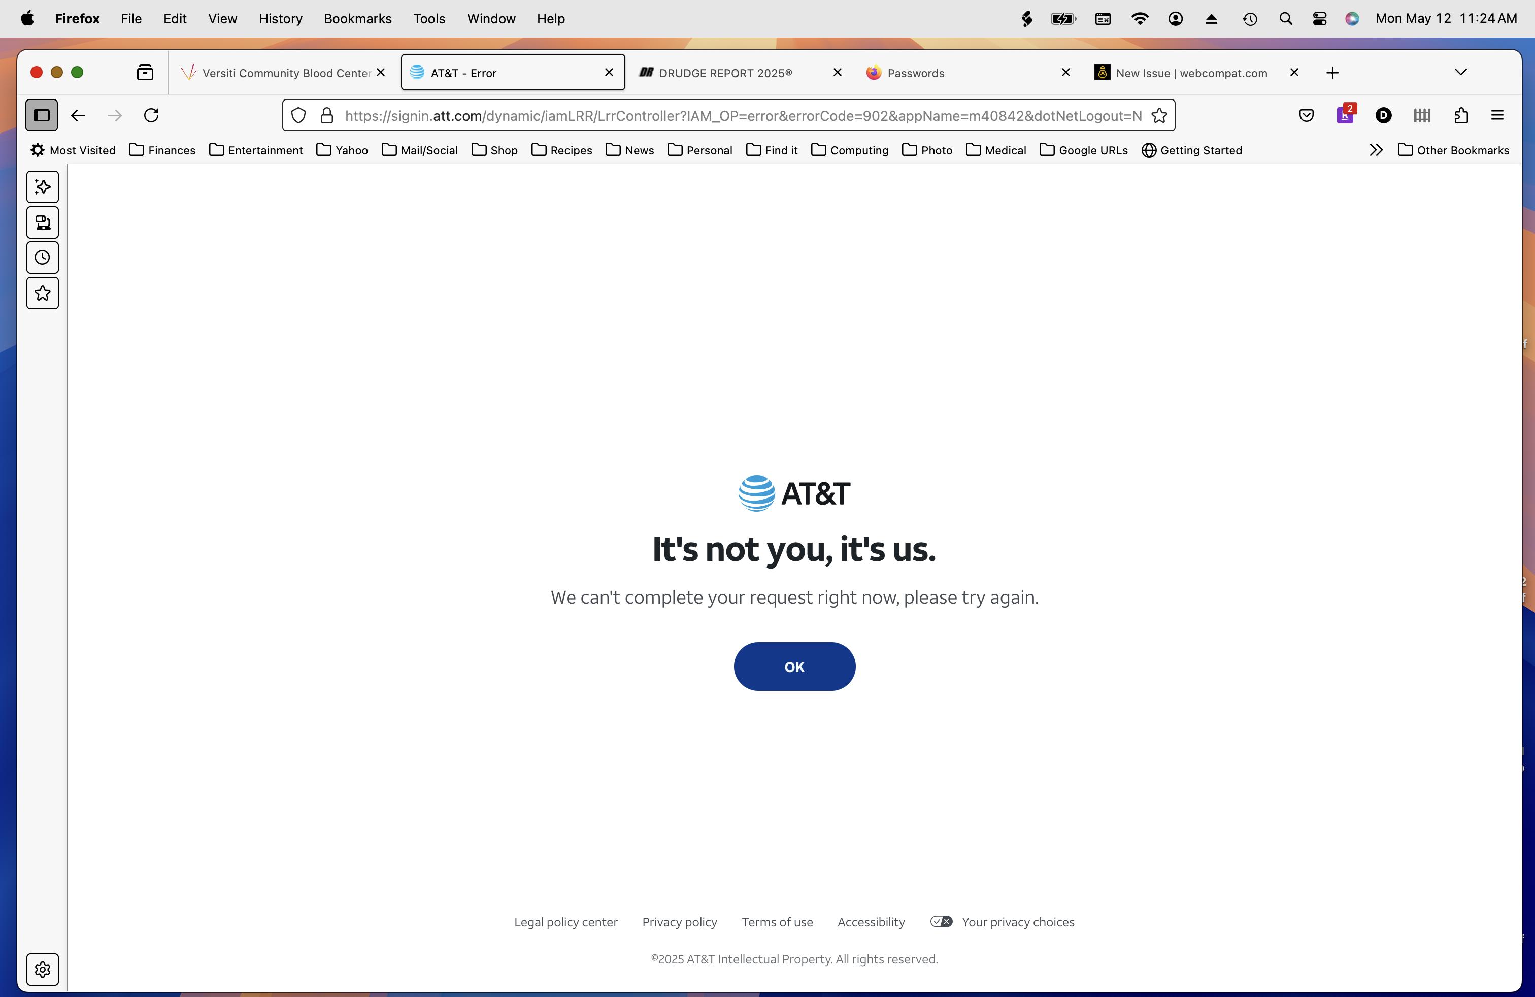Toggle tracking protection shield icon
The width and height of the screenshot is (1535, 997).
tap(298, 115)
